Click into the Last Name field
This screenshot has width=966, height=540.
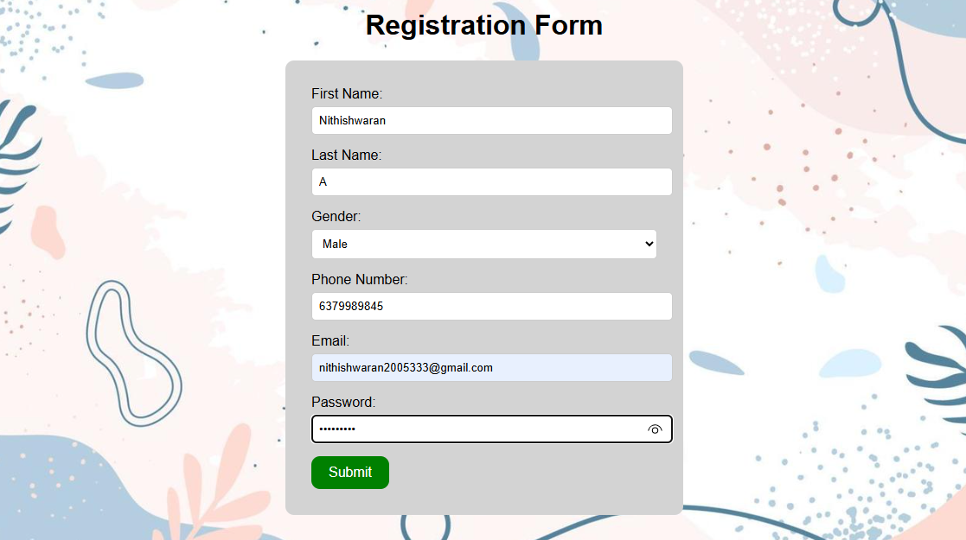(x=491, y=182)
